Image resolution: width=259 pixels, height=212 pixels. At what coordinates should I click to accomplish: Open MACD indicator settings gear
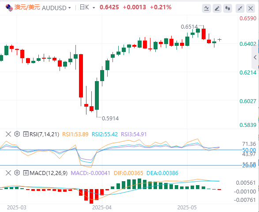tap(17, 173)
